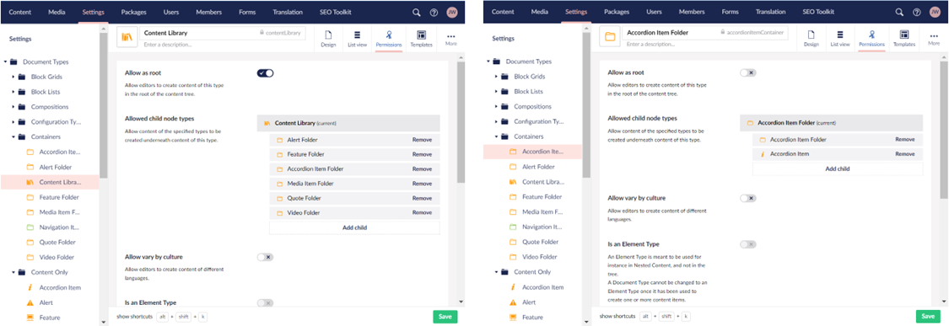Turn off Allow as root in left window
This screenshot has height=326, width=949.
click(265, 72)
